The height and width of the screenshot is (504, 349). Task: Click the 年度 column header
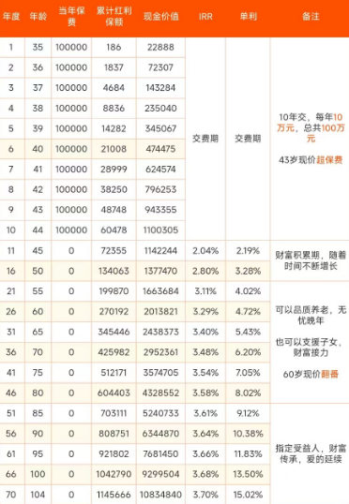(11, 16)
